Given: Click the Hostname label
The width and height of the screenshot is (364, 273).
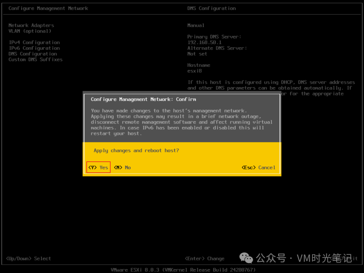Looking at the screenshot, I should tap(199, 65).
